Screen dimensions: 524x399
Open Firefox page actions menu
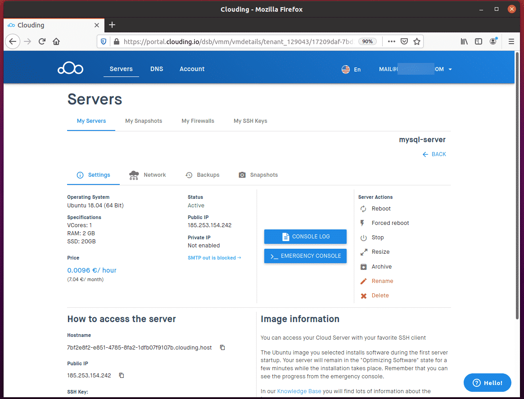pyautogui.click(x=391, y=41)
